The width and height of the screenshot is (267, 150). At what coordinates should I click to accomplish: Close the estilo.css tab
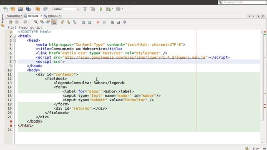pos(60,16)
